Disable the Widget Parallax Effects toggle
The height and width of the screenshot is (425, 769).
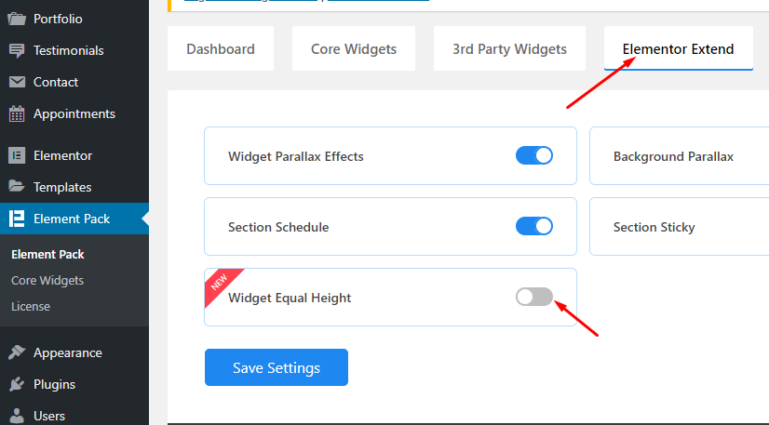(x=534, y=155)
